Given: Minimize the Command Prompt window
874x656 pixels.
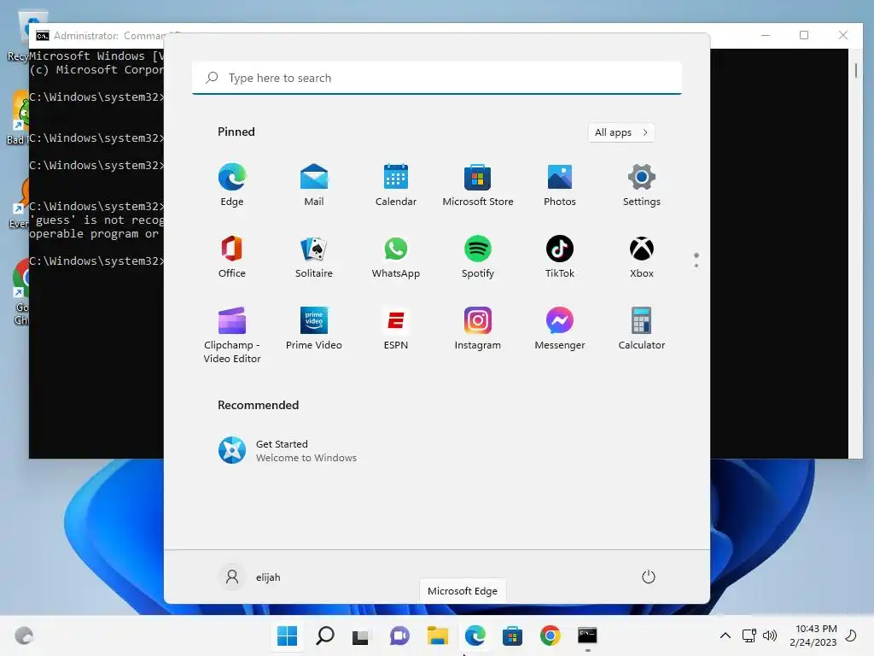Looking at the screenshot, I should point(766,35).
